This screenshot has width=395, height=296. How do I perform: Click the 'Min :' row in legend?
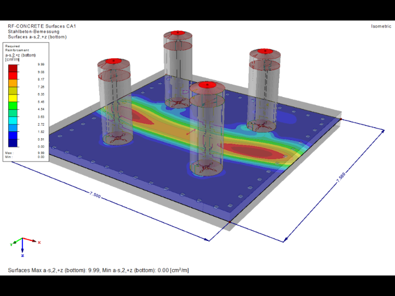(25, 157)
